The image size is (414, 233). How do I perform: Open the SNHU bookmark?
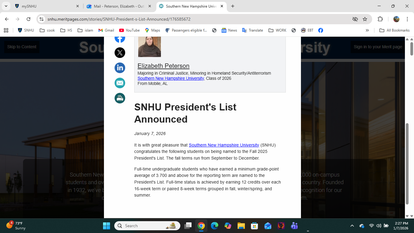[26, 30]
